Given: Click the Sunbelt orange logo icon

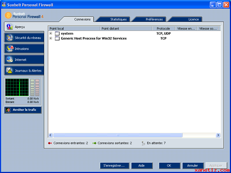Looking at the screenshot, I should (x=8, y=15).
